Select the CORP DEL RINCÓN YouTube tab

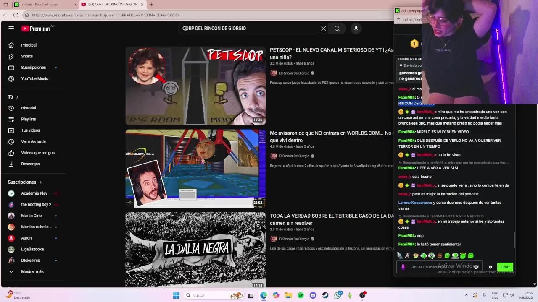click(x=113, y=5)
